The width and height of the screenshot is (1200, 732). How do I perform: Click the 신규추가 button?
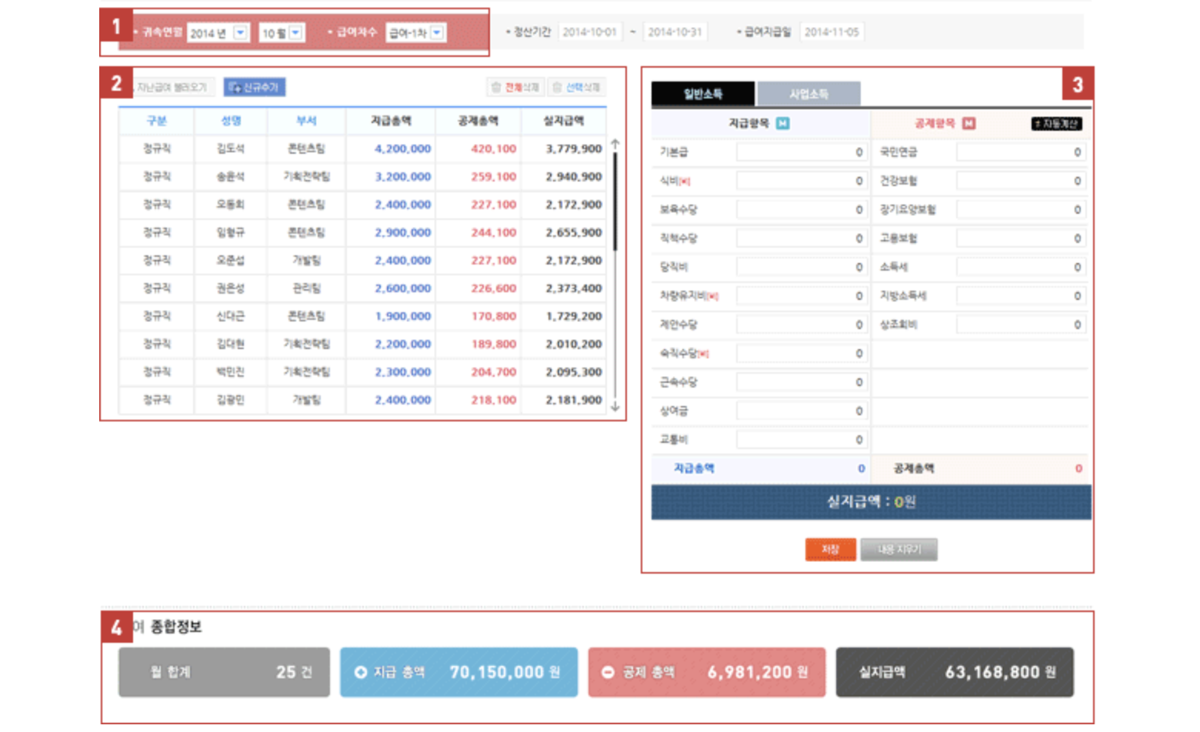pos(255,87)
